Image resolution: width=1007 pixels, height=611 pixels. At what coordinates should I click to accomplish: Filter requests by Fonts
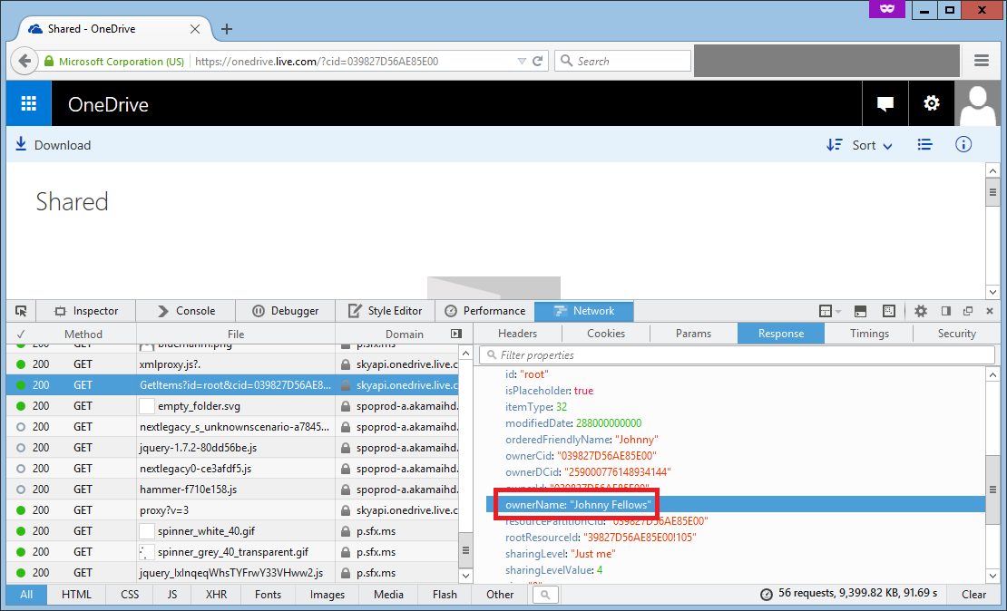(268, 595)
